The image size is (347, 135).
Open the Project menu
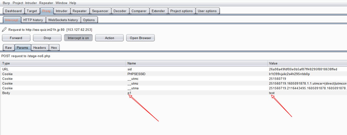[18, 3]
